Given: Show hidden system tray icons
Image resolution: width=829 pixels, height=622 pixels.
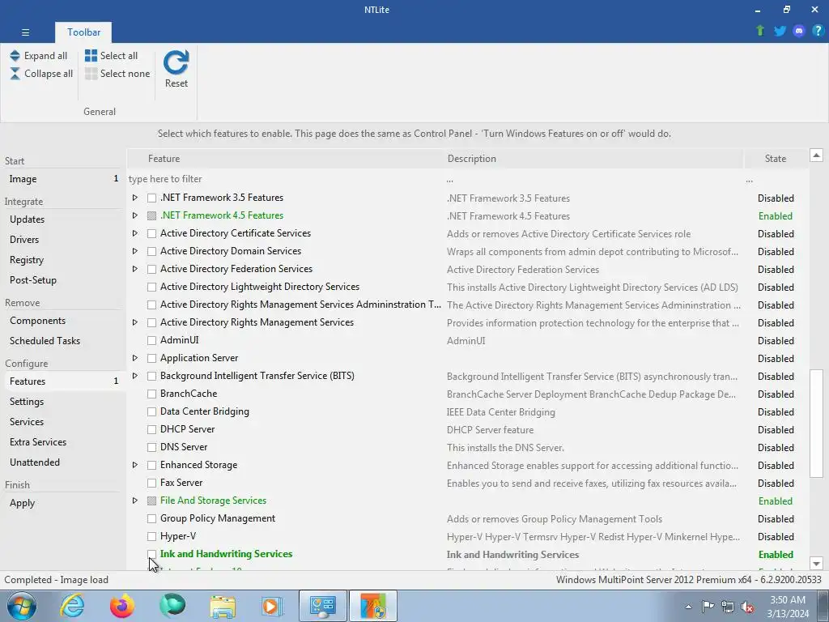Looking at the screenshot, I should click(x=688, y=607).
